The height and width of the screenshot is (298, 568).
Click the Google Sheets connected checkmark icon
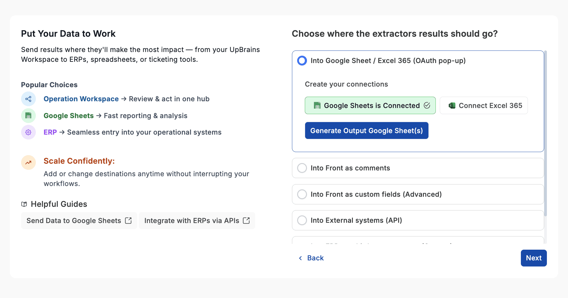click(427, 106)
